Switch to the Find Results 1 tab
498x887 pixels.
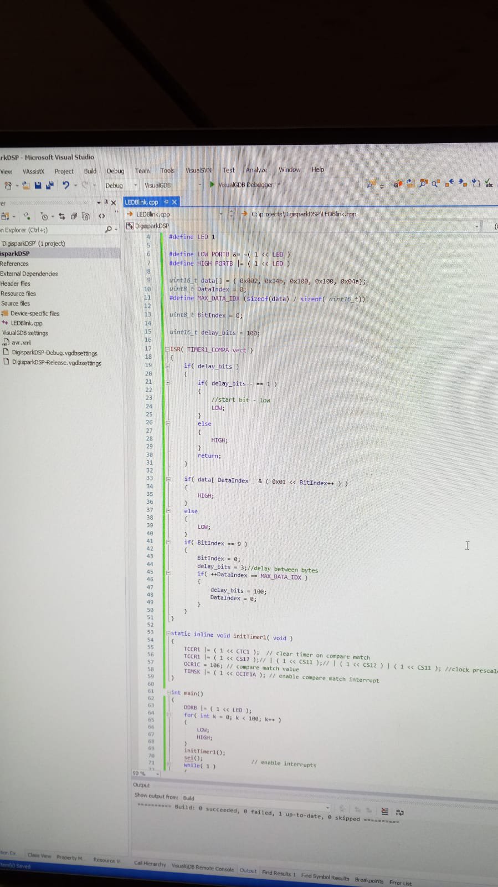279,873
